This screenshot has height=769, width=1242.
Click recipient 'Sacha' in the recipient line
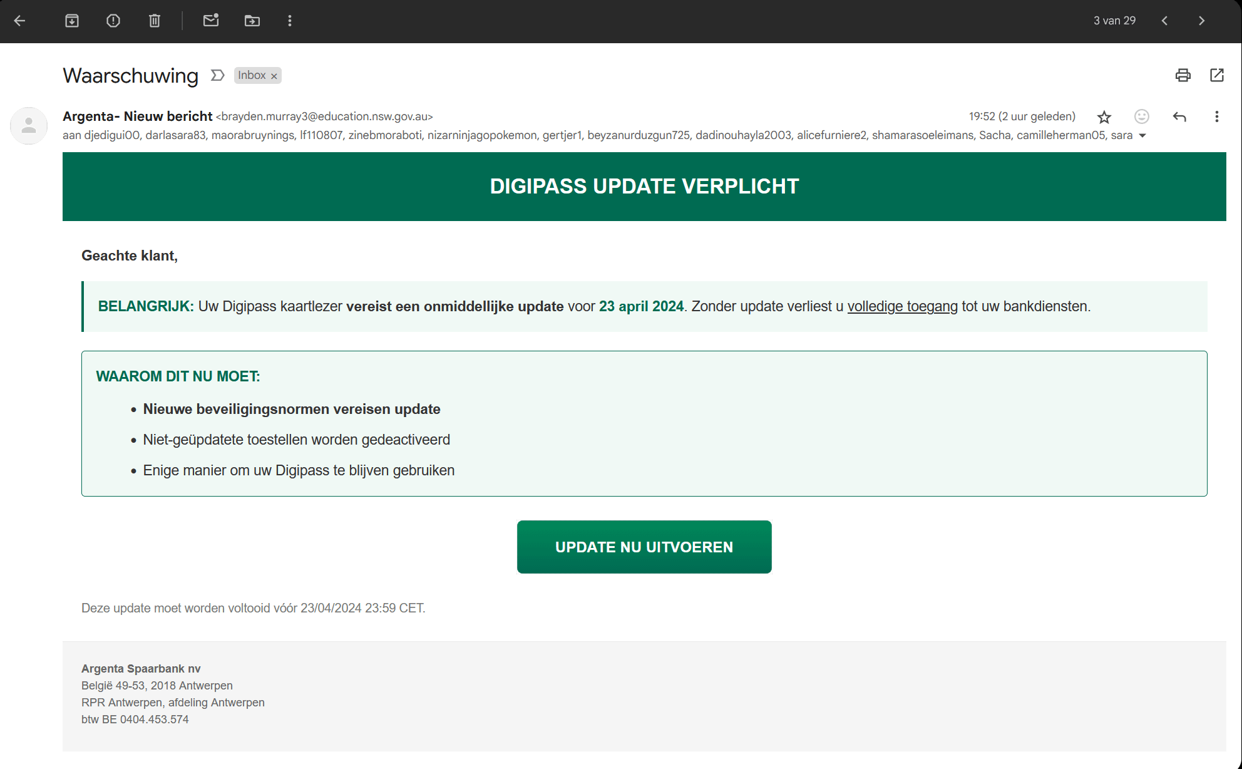tap(995, 135)
